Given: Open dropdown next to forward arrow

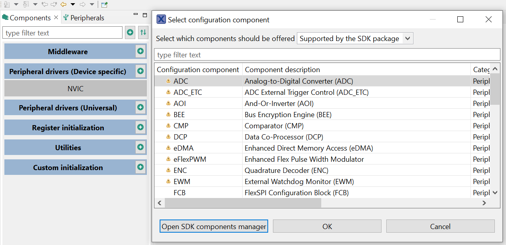Looking at the screenshot, I should coord(92,4).
